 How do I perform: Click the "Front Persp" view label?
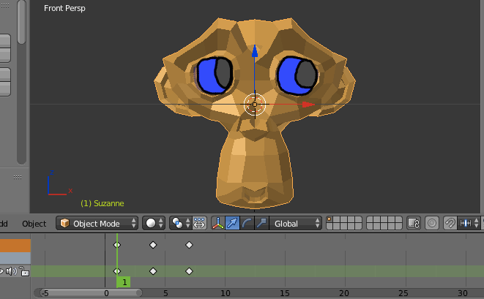pyautogui.click(x=64, y=8)
